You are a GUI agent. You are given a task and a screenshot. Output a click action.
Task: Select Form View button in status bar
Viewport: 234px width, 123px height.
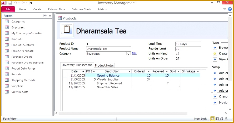click(x=212, y=119)
